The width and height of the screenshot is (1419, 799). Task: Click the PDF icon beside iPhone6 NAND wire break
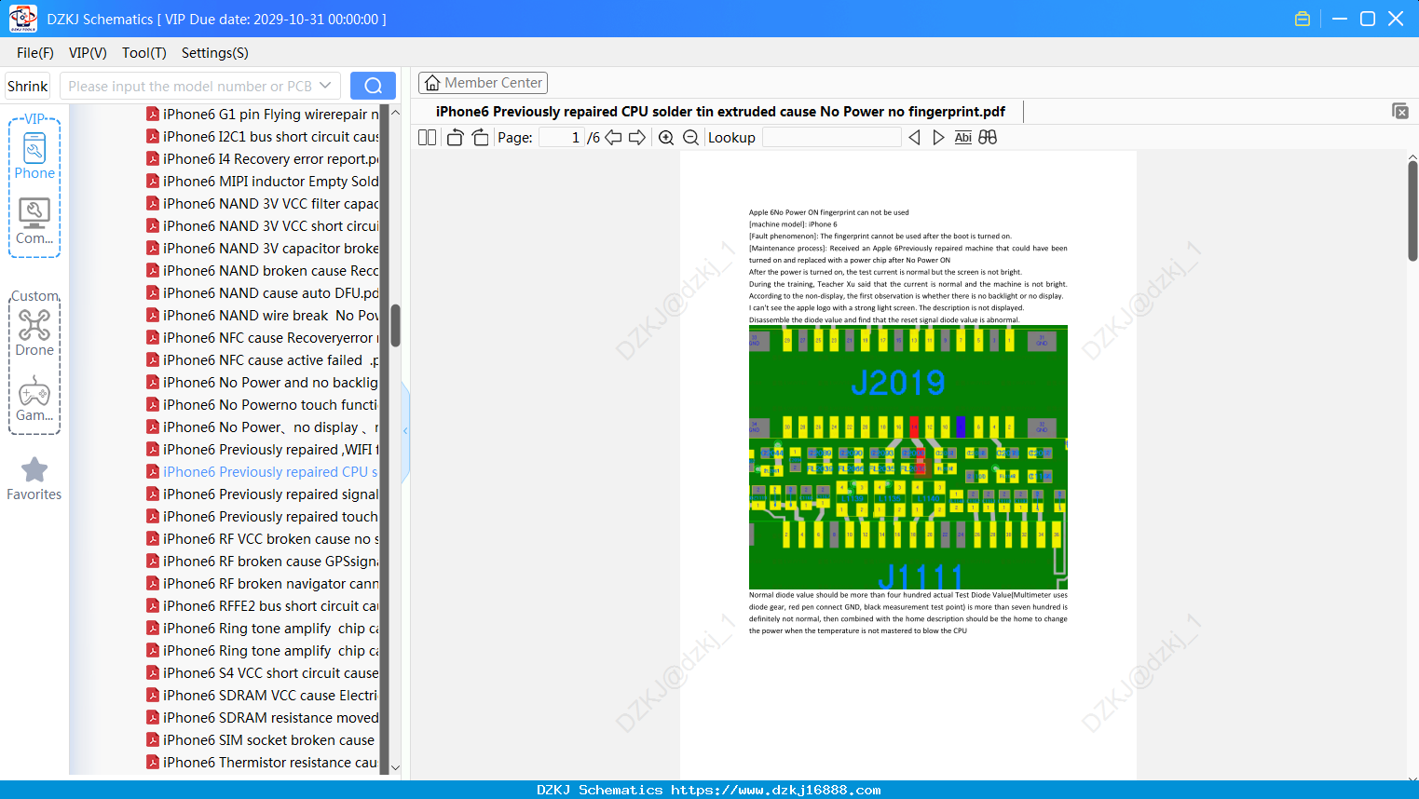pyautogui.click(x=153, y=315)
